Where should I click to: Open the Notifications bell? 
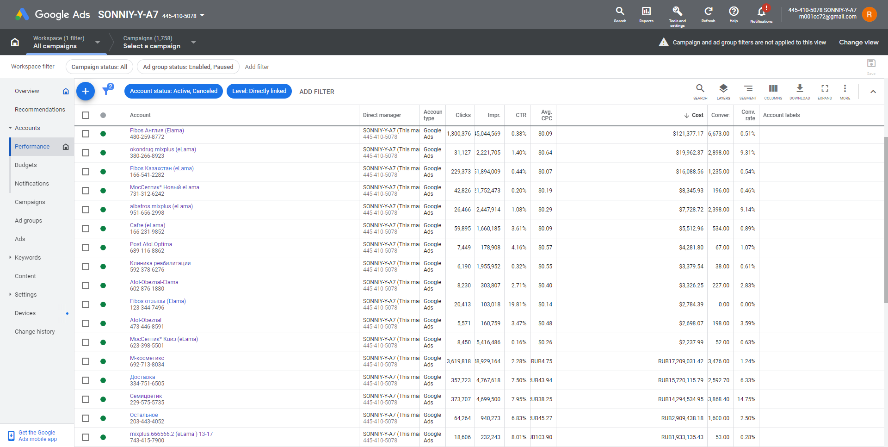[x=761, y=14]
